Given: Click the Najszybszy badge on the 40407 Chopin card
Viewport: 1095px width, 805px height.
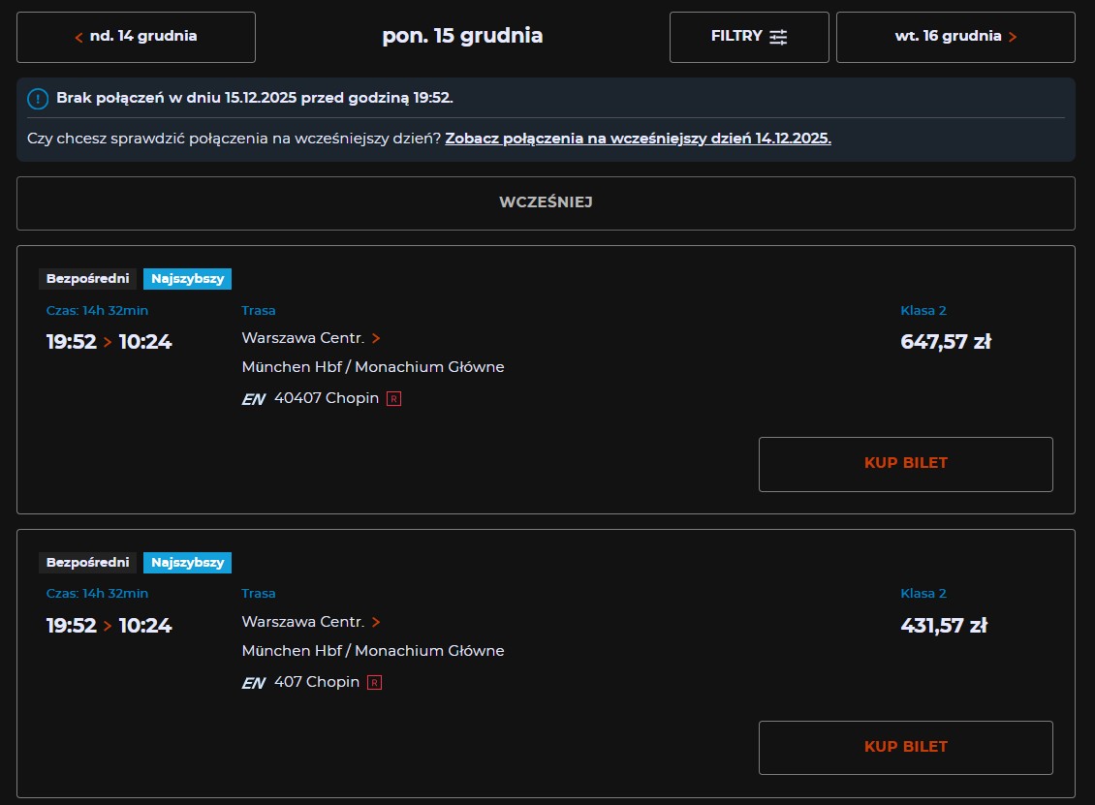Looking at the screenshot, I should pos(187,279).
